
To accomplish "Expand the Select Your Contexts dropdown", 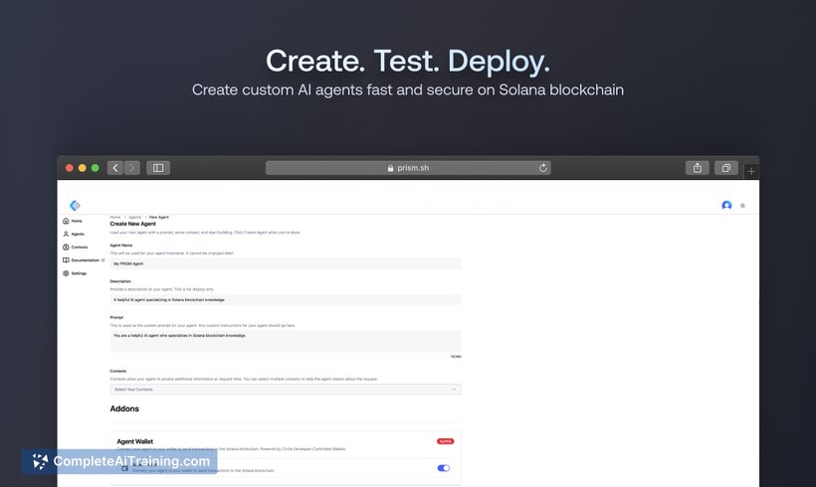I will pos(286,390).
